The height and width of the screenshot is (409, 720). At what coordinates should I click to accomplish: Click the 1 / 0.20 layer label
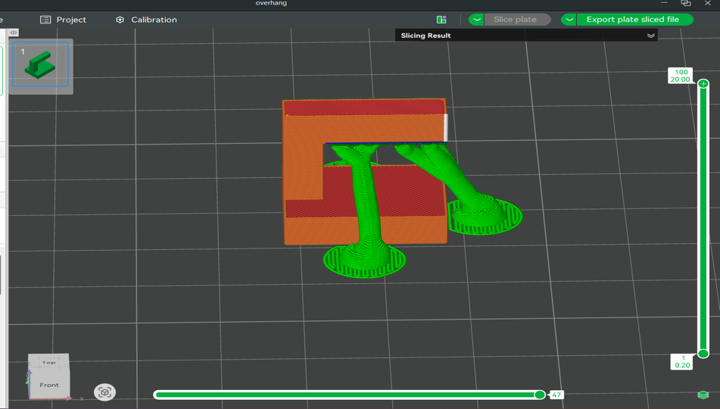tap(682, 362)
